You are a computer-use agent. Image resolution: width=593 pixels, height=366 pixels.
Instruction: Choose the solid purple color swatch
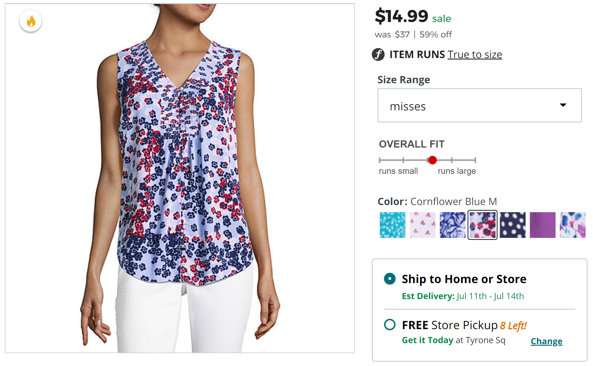click(542, 225)
